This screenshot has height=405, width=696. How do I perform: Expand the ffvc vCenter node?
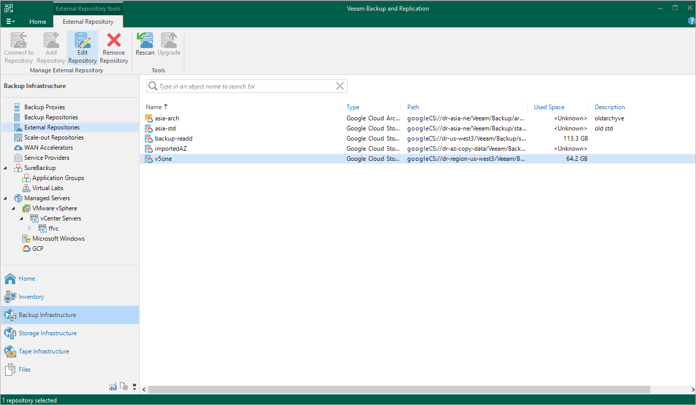click(x=30, y=229)
